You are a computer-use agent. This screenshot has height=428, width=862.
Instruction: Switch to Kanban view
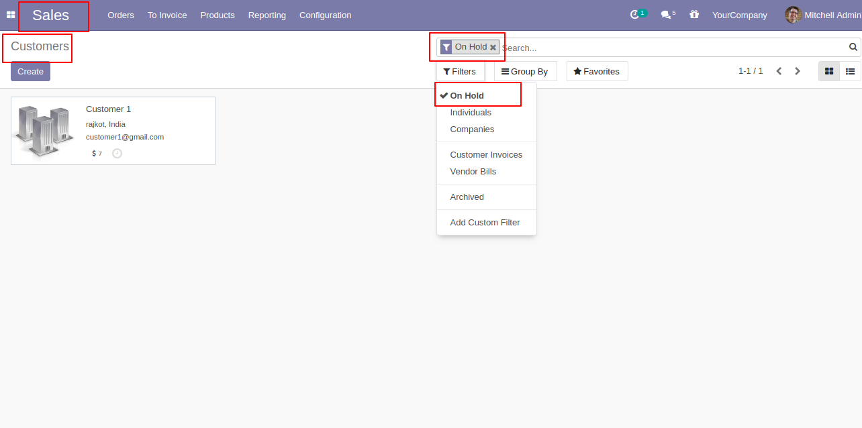(829, 71)
